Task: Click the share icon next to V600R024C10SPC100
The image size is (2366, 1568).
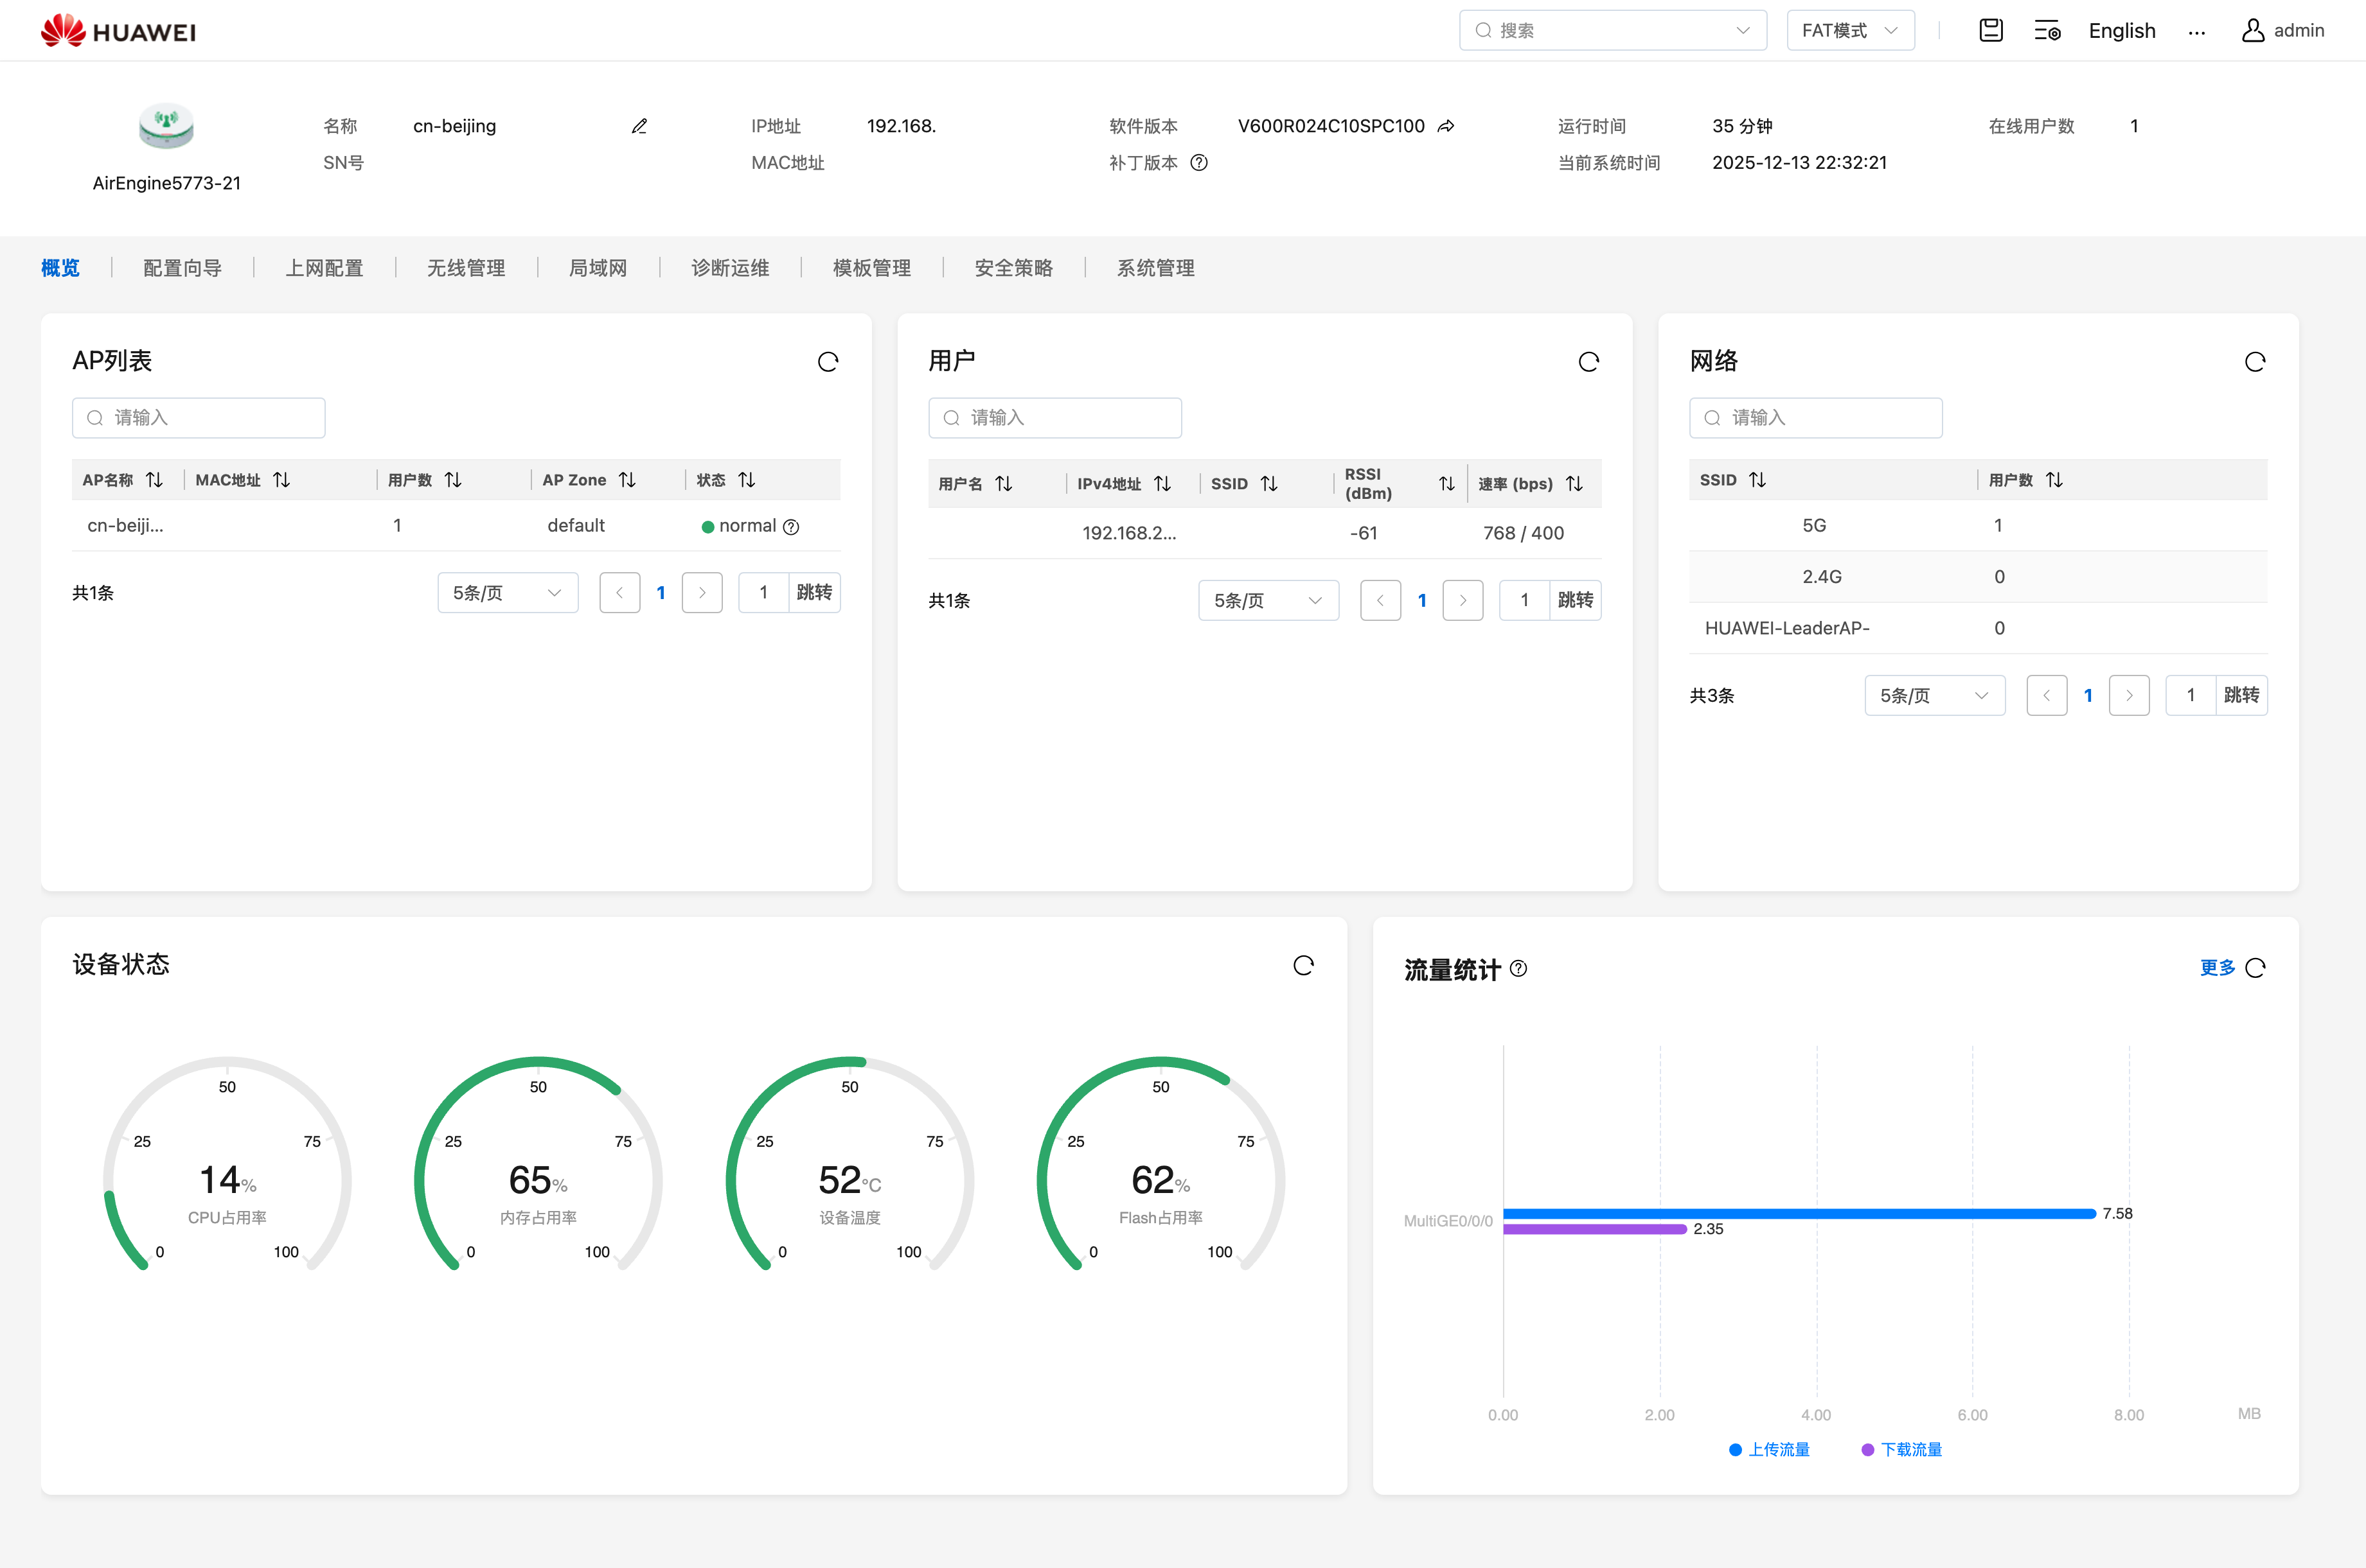Action: click(x=1445, y=126)
